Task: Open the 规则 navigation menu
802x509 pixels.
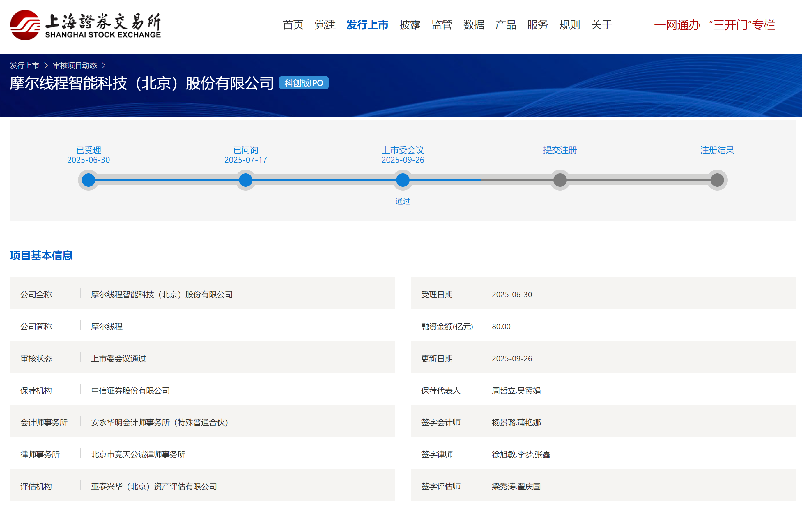Action: [x=569, y=25]
